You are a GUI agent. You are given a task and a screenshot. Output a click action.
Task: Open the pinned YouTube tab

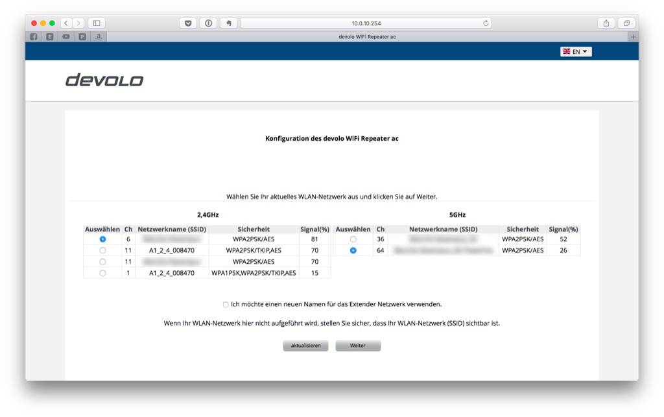[66, 37]
